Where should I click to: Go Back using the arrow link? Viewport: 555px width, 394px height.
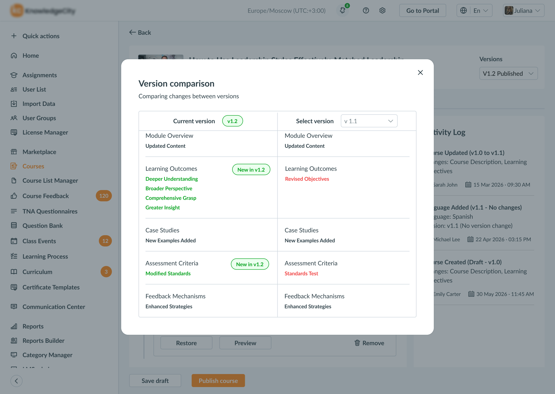click(140, 32)
